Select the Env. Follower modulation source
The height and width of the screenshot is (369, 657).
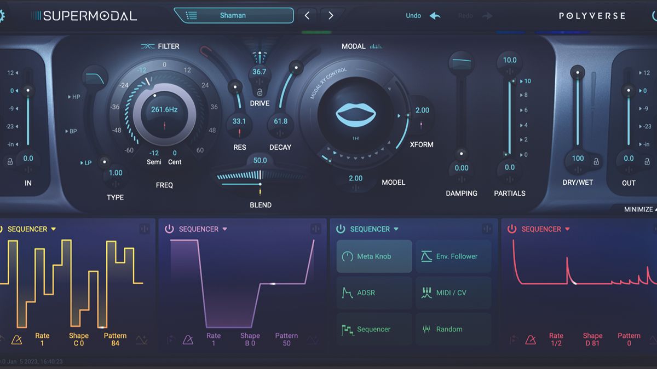(453, 256)
